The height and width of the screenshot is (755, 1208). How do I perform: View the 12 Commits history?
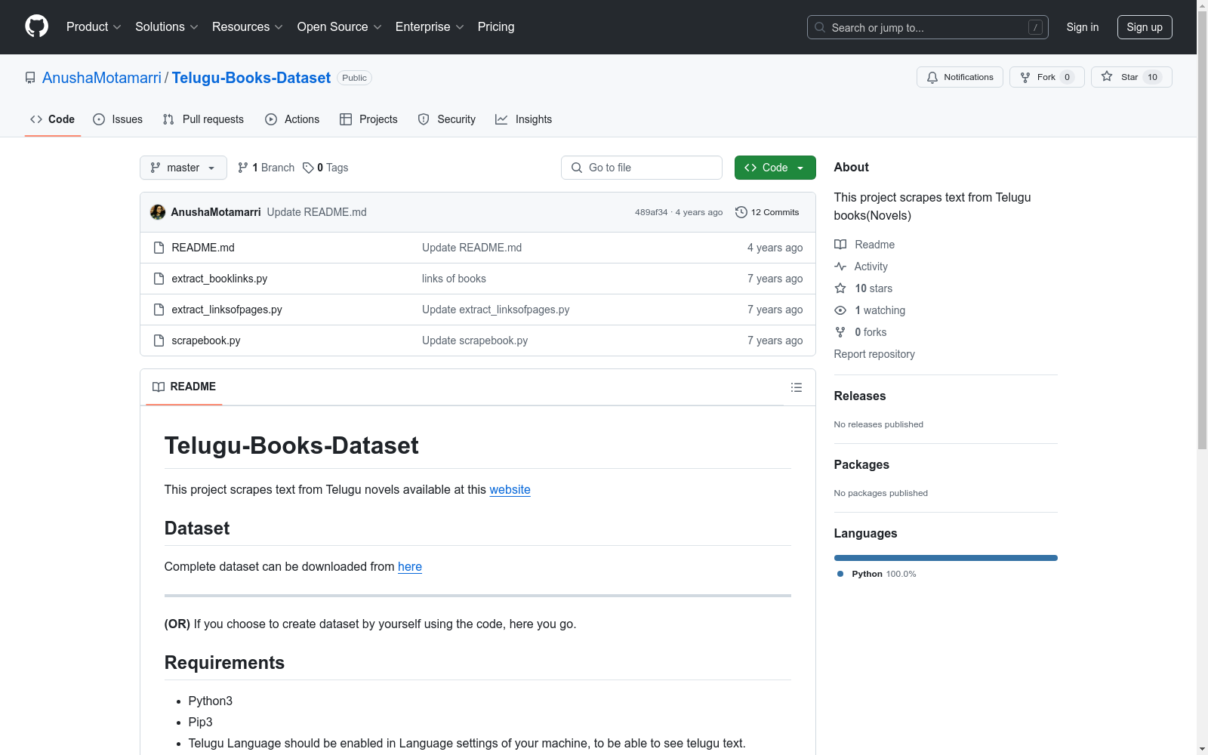click(x=767, y=212)
